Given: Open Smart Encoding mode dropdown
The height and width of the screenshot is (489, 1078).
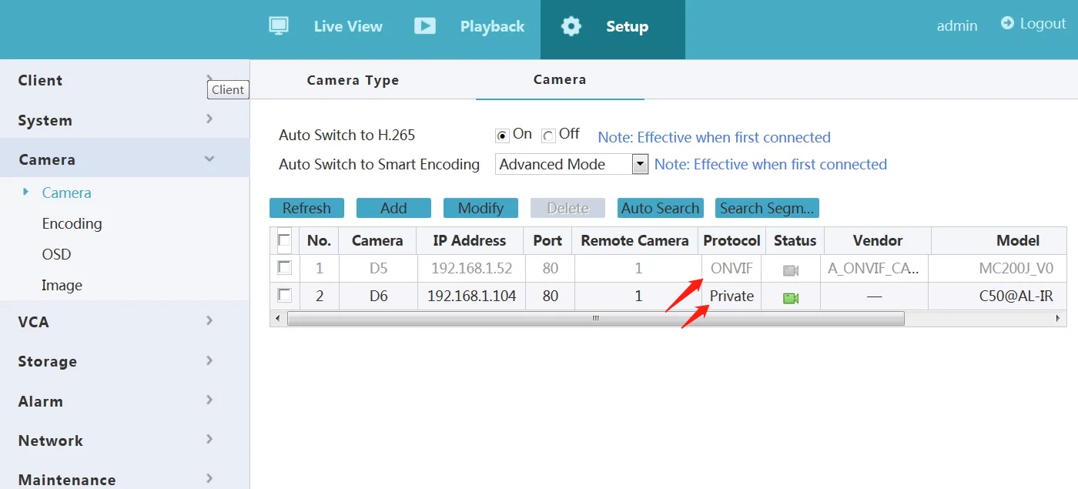Looking at the screenshot, I should (572, 164).
